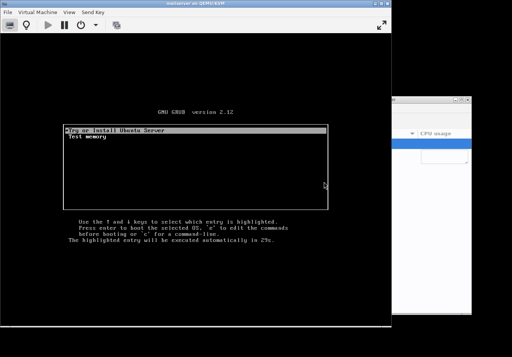Click GNU GRUB version 2.12 text

click(195, 112)
